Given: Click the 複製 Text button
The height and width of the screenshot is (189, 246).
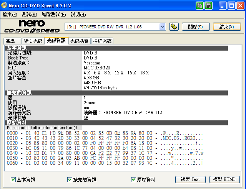Looking at the screenshot, I should (190, 179).
